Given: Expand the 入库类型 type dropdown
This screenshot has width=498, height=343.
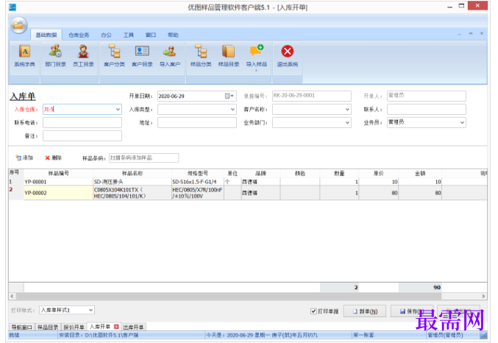Looking at the screenshot, I should coord(232,110).
